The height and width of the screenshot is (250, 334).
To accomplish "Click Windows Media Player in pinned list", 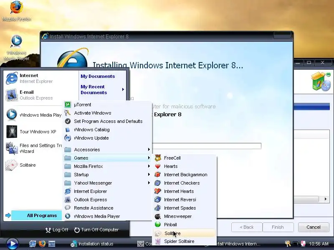I will click(x=34, y=115).
